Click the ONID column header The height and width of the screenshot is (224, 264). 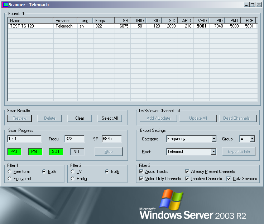[x=138, y=21]
